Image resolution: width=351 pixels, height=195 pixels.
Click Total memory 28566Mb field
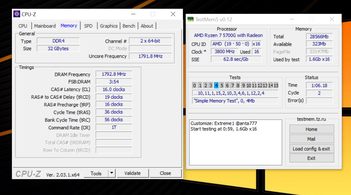pyautogui.click(x=319, y=37)
